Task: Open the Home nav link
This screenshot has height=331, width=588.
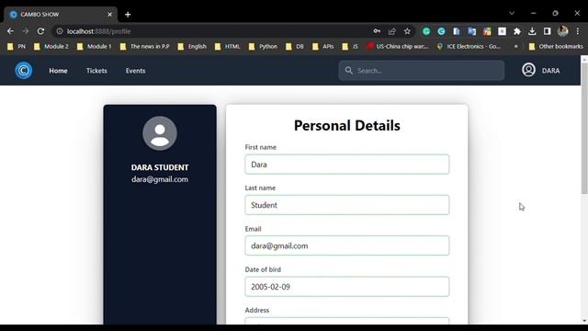Action: [x=58, y=71]
